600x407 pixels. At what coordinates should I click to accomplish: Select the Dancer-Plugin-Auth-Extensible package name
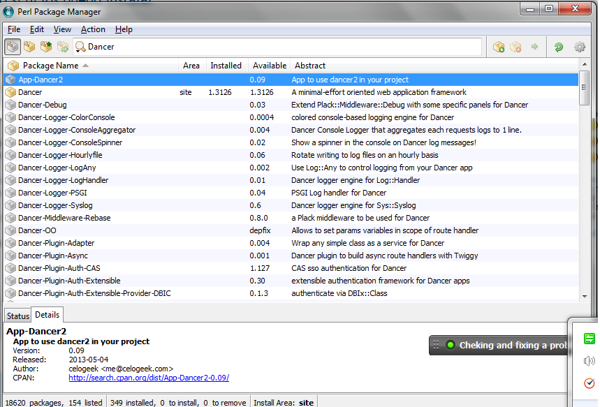click(69, 281)
